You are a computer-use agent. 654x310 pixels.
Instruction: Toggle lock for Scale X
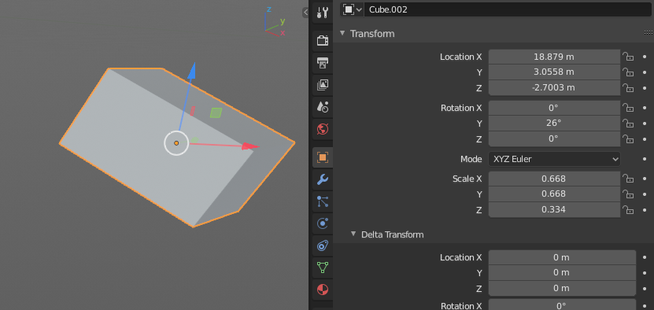point(628,179)
